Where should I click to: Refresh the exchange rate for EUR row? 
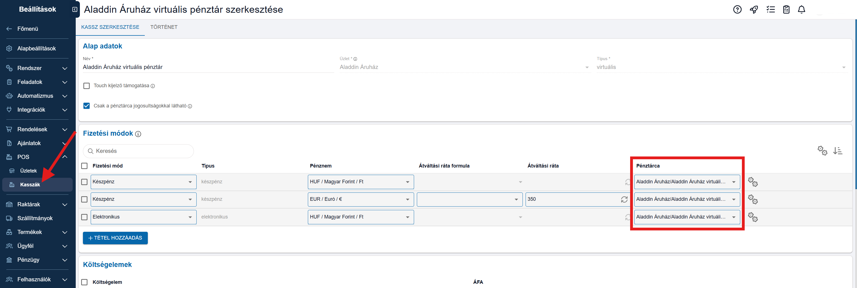click(624, 199)
